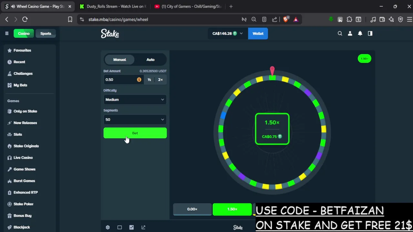Open browser extensions puzzle icon
The width and height of the screenshot is (413, 232).
point(349,20)
